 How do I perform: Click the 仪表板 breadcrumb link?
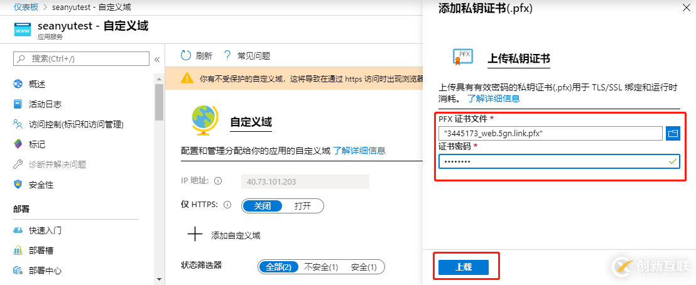[26, 7]
